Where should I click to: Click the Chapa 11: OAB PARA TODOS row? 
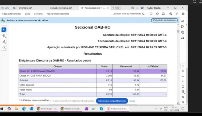coord(93,76)
